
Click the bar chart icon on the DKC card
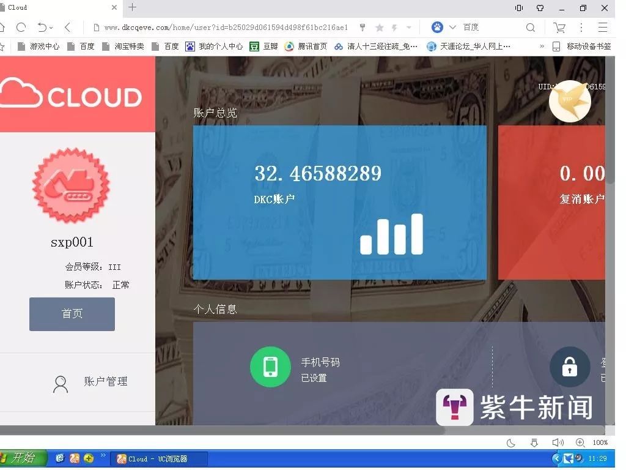[x=391, y=234]
